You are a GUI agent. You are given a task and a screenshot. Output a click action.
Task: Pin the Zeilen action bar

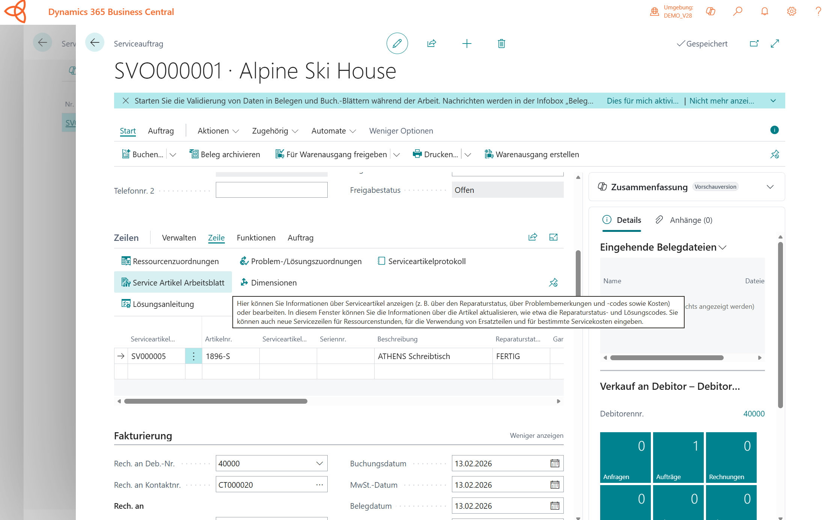(553, 283)
